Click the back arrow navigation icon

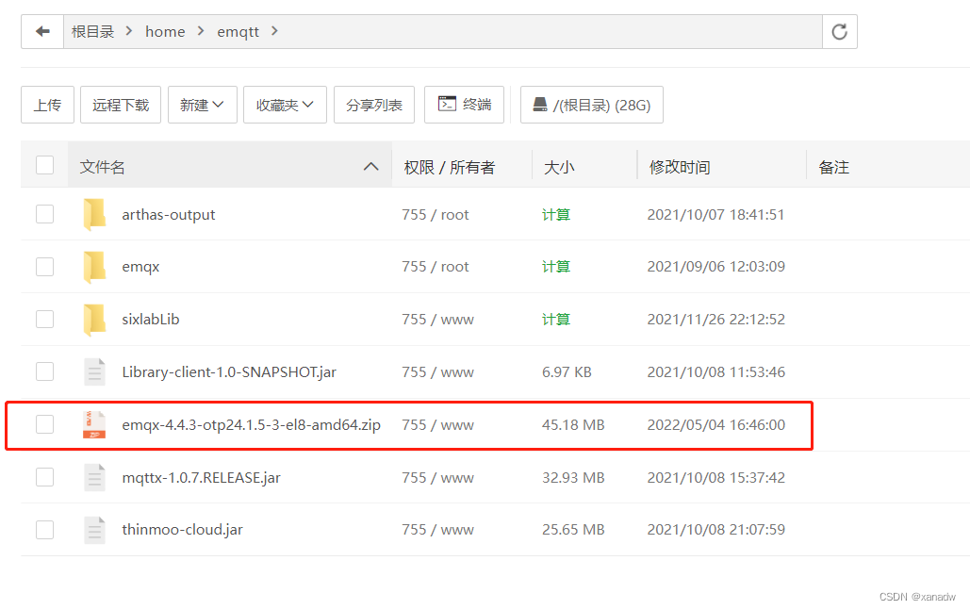click(x=42, y=32)
